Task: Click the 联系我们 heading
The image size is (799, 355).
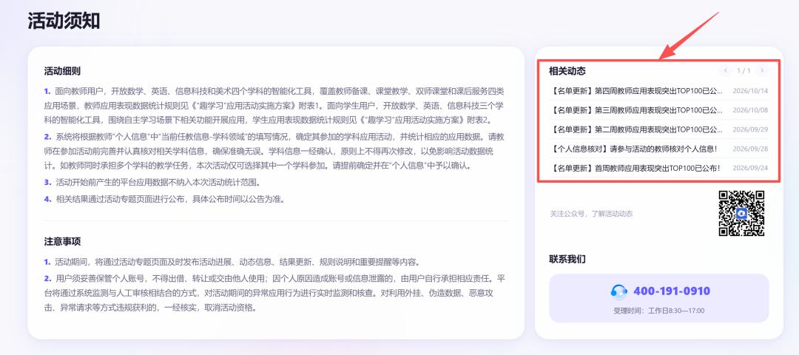Action: 567,260
